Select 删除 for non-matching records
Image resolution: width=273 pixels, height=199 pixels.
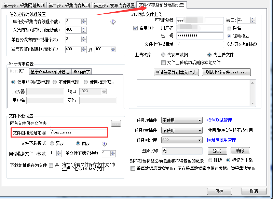click(210, 160)
